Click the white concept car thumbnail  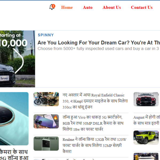pyautogui.click(x=146, y=157)
